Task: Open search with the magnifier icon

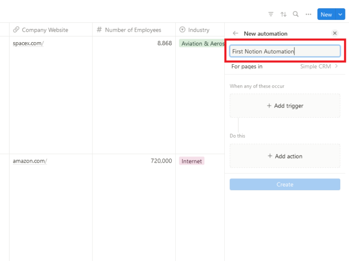Action: 295,14
